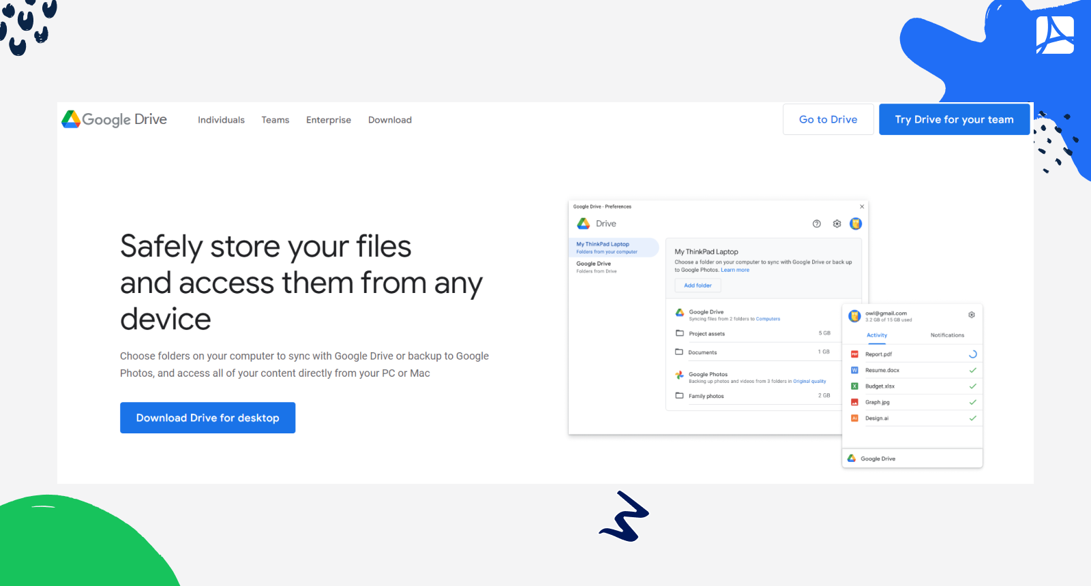
Task: Open the Individuals menu item
Action: [x=221, y=120]
